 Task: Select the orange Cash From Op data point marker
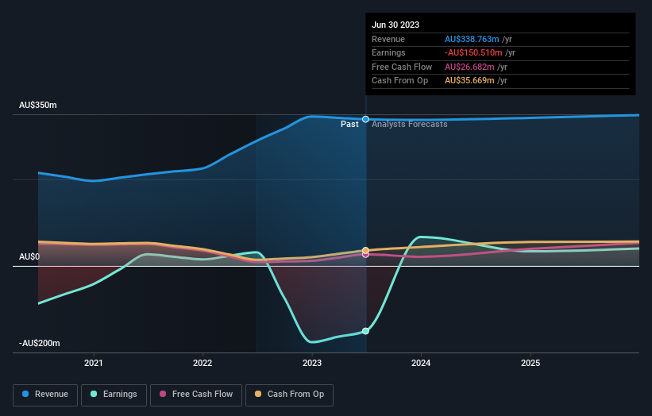(365, 250)
